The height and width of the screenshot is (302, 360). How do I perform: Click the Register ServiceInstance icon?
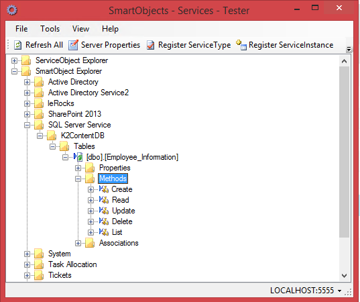pos(241,45)
